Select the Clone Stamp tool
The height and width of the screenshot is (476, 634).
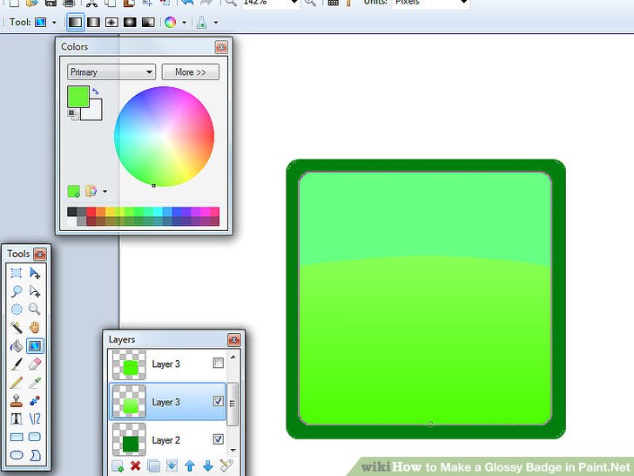coord(17,401)
